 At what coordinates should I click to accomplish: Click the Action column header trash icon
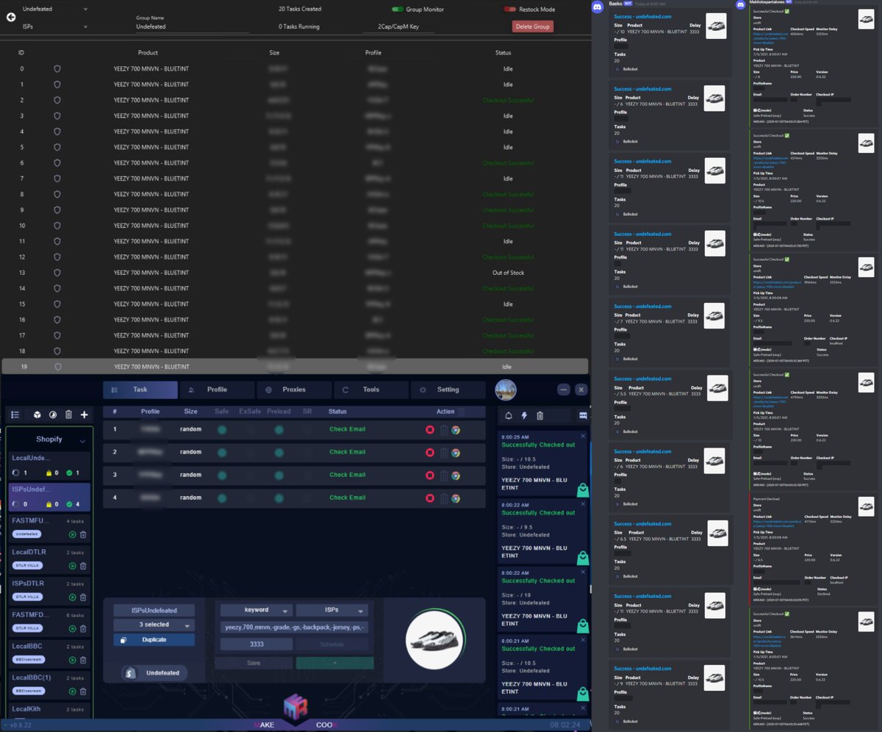tap(462, 412)
